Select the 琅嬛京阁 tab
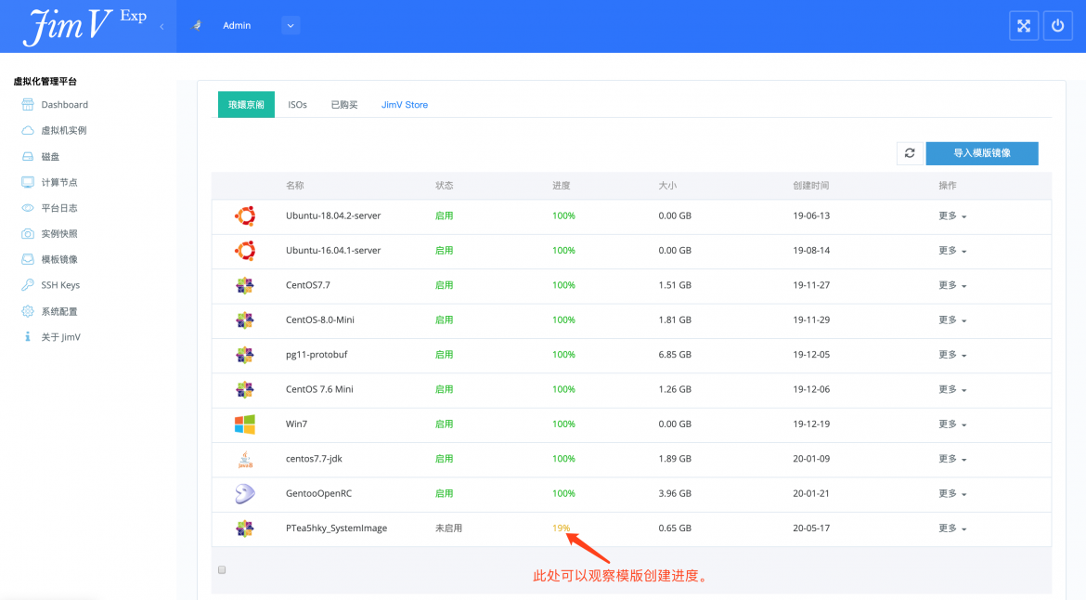Image resolution: width=1086 pixels, height=600 pixels. pyautogui.click(x=246, y=105)
